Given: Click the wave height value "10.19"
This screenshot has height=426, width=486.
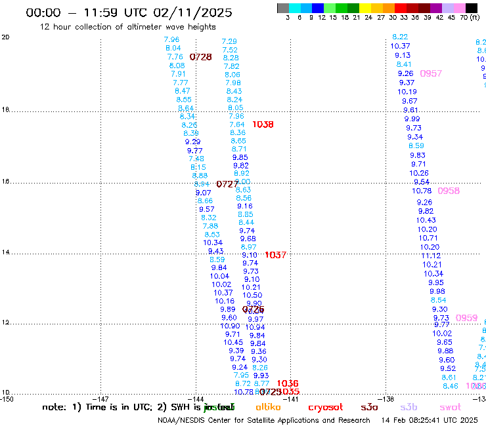Looking at the screenshot, I should coord(407,92).
